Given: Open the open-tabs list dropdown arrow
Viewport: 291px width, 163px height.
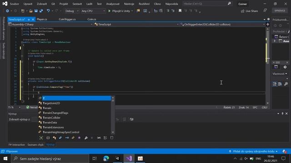Looking at the screenshot, I should [264, 19].
